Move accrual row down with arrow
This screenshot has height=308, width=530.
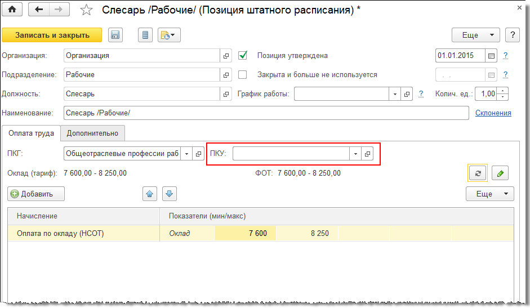coord(170,194)
